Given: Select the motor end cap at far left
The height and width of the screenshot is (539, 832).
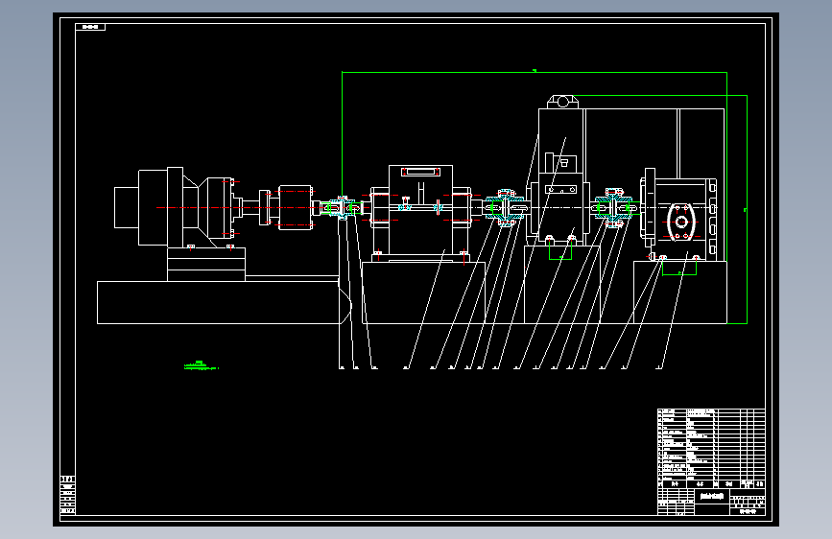Looking at the screenshot, I should (x=127, y=207).
